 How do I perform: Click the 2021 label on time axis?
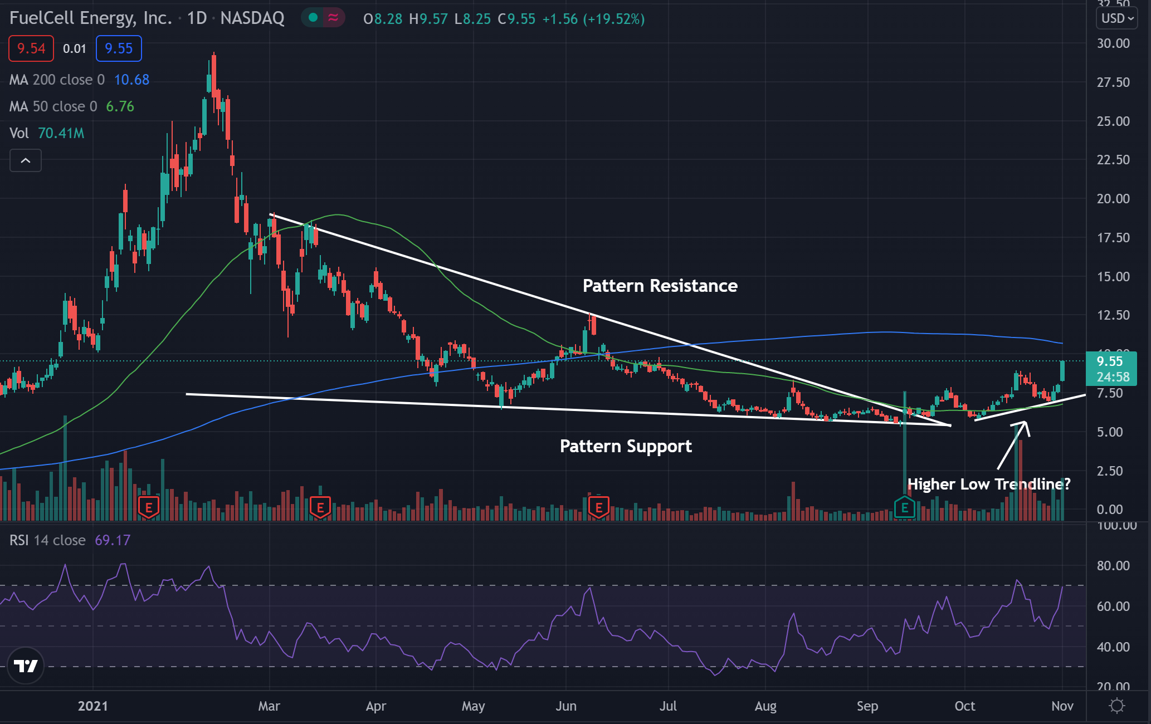pos(93,706)
